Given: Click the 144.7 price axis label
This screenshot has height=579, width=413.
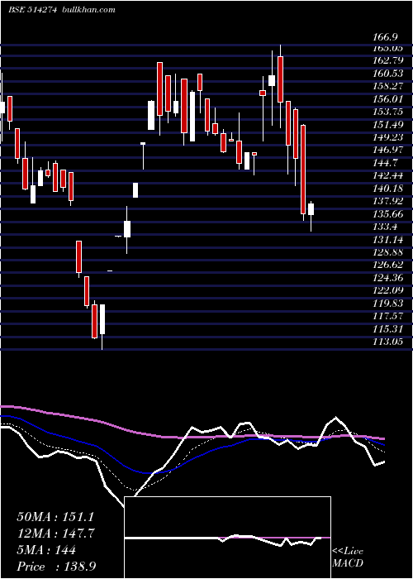Looking at the screenshot, I should coord(386,163).
